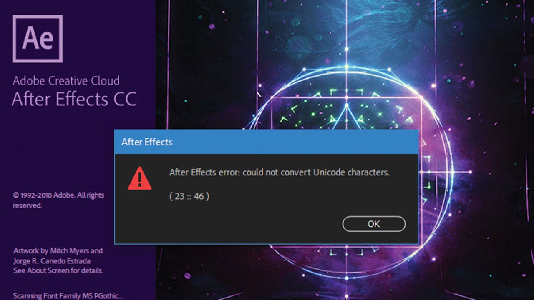Click the red warning triangle icon
This screenshot has width=534, height=300.
140,178
